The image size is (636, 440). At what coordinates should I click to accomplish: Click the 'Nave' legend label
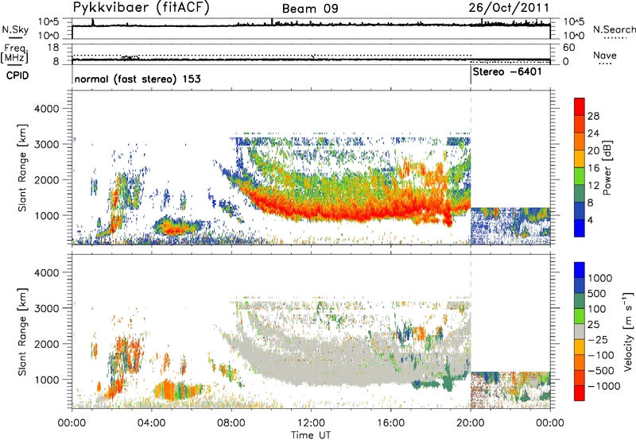pos(604,56)
